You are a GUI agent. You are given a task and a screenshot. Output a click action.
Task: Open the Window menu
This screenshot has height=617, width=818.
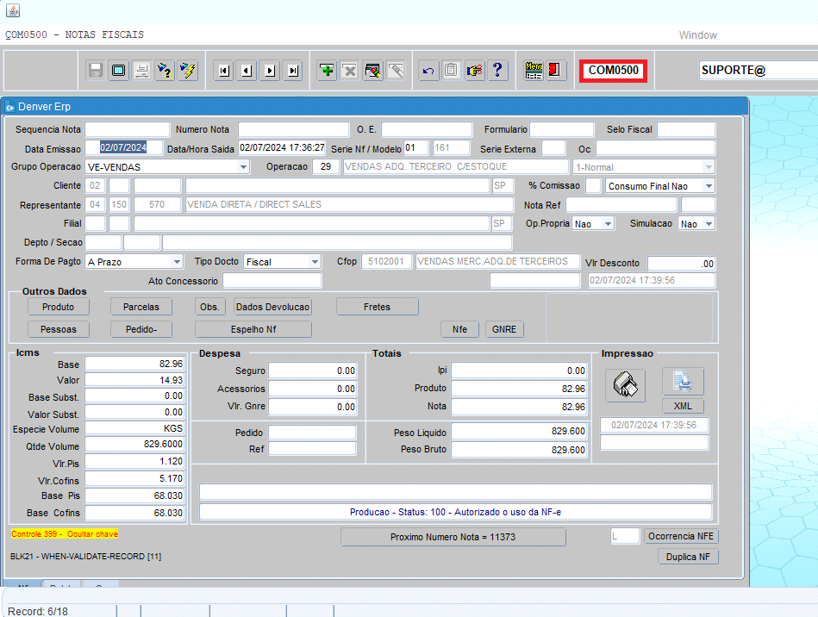(697, 35)
